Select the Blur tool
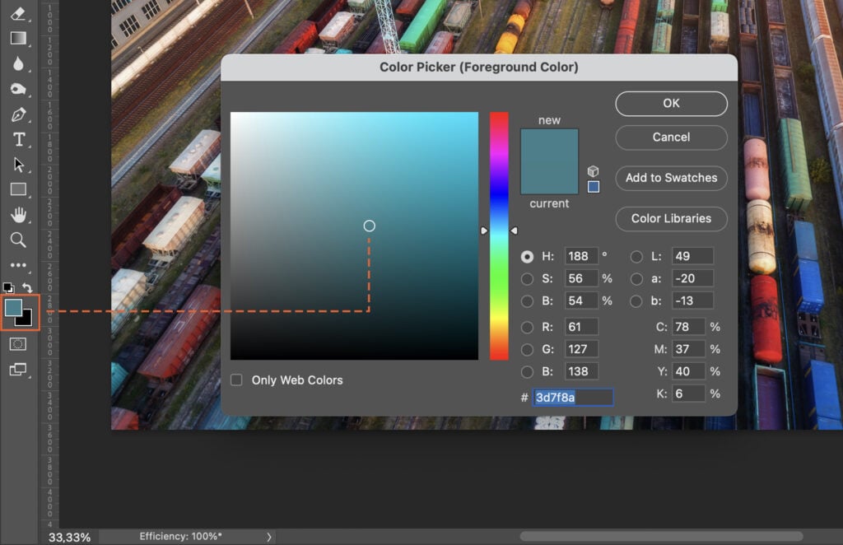 pyautogui.click(x=18, y=64)
